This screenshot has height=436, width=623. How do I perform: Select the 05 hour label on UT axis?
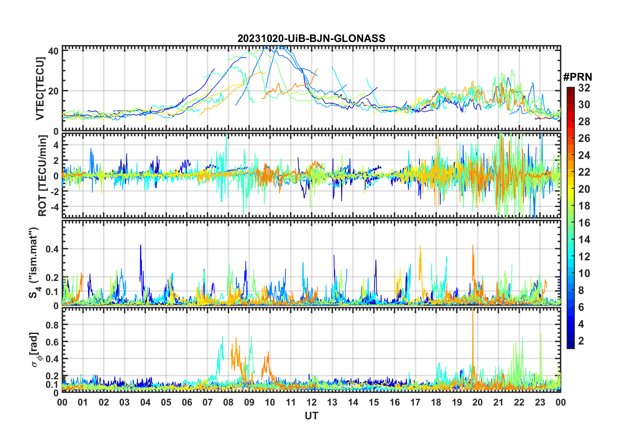click(x=166, y=402)
